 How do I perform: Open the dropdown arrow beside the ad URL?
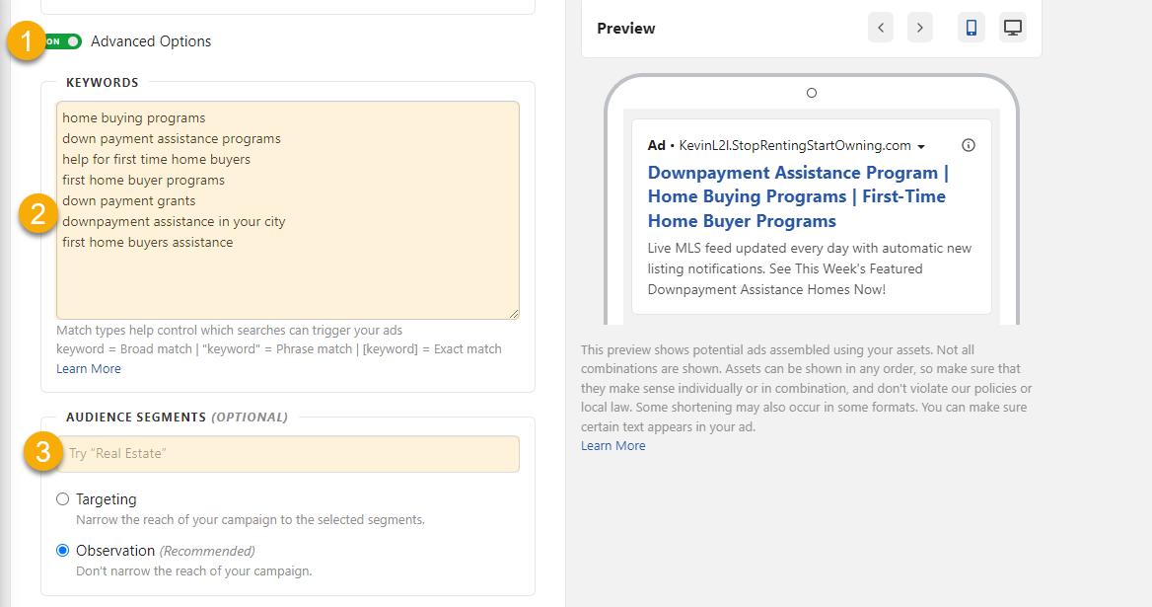click(x=921, y=147)
